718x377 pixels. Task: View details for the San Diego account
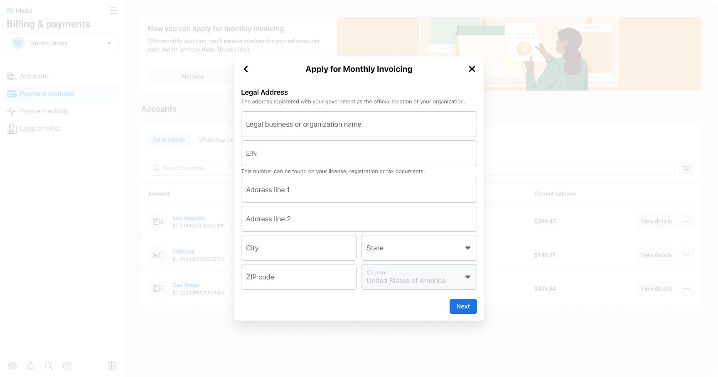657,289
